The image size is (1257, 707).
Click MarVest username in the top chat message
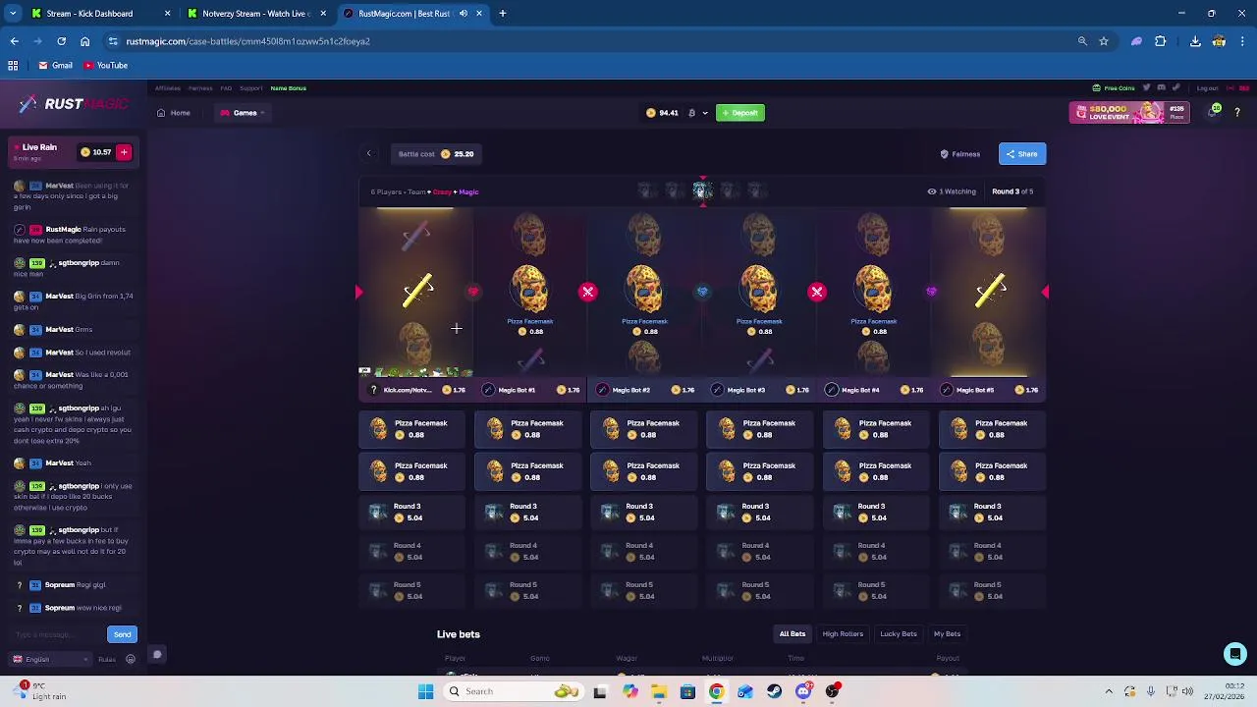click(59, 186)
